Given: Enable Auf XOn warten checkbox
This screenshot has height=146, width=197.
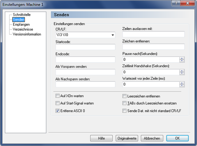Looking at the screenshot, I should coord(58,96).
